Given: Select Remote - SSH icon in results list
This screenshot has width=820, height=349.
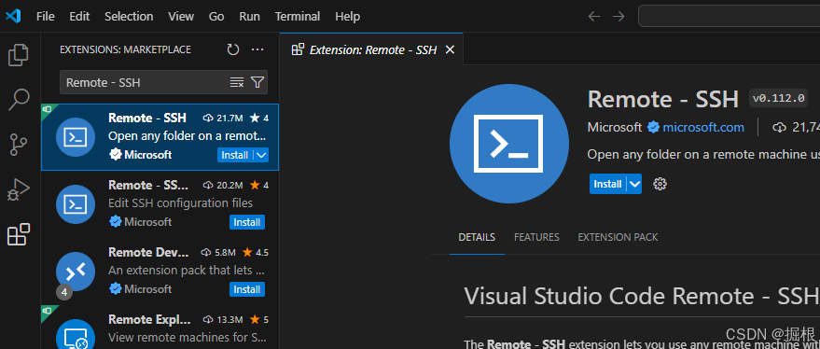Looking at the screenshot, I should (x=76, y=137).
